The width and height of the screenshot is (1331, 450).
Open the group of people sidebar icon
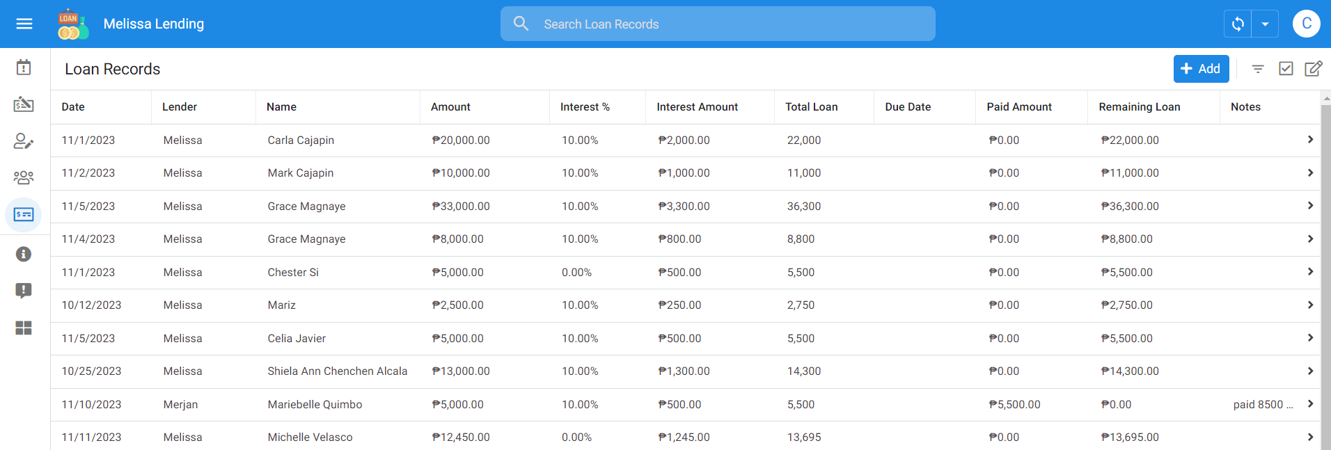[24, 177]
